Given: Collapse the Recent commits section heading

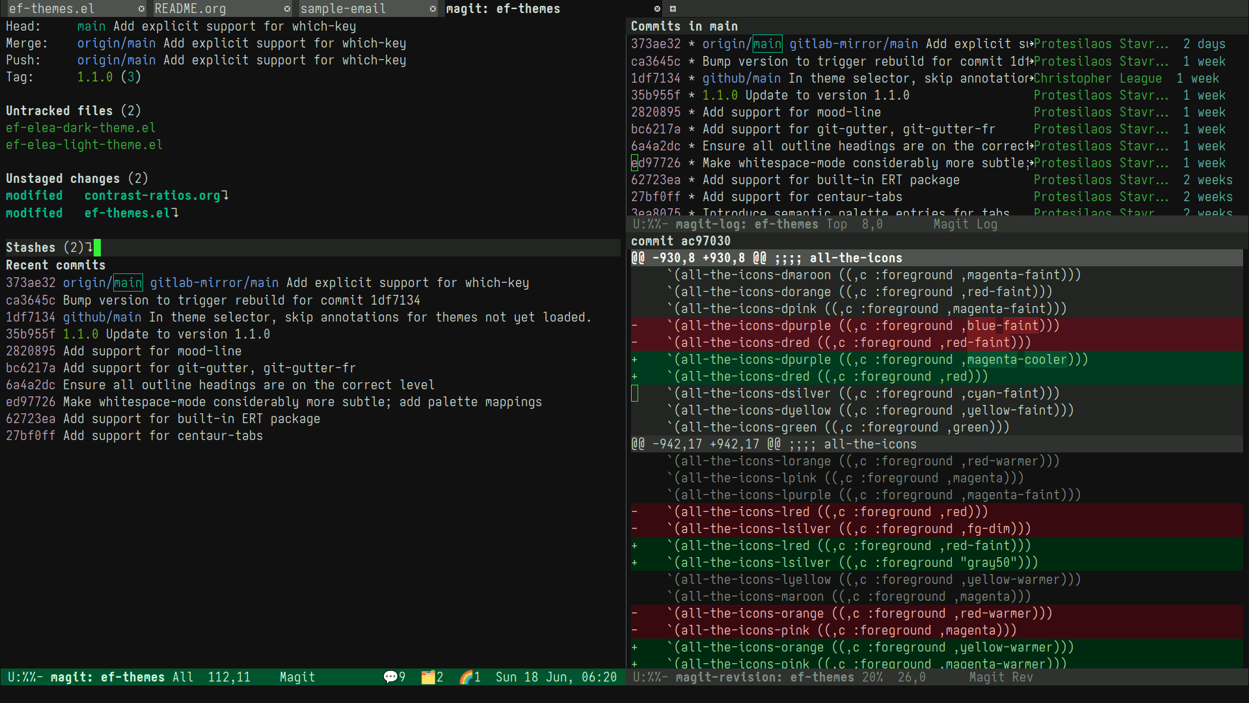Looking at the screenshot, I should 55,265.
